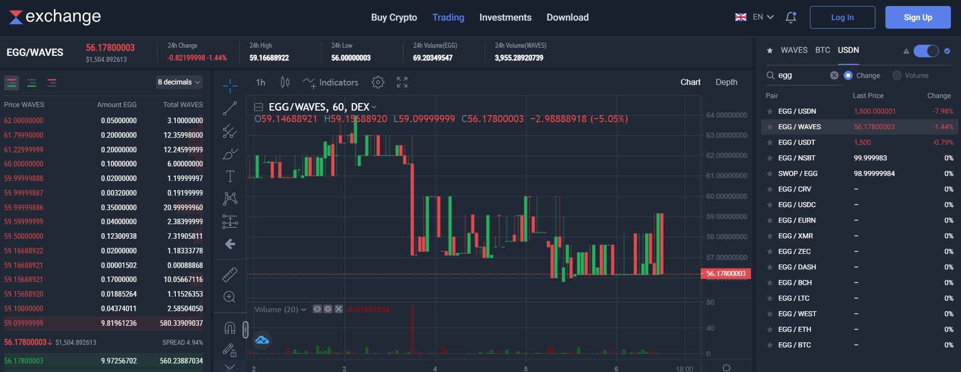Select the EGG / USDT pair row
Image resolution: width=961 pixels, height=372 pixels.
859,143
